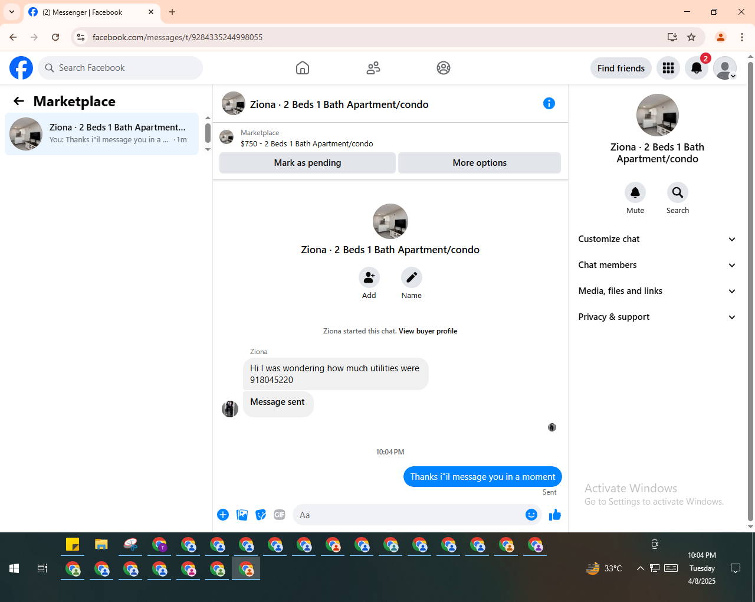Open Chrome tab search dropdown arrow

click(12, 12)
